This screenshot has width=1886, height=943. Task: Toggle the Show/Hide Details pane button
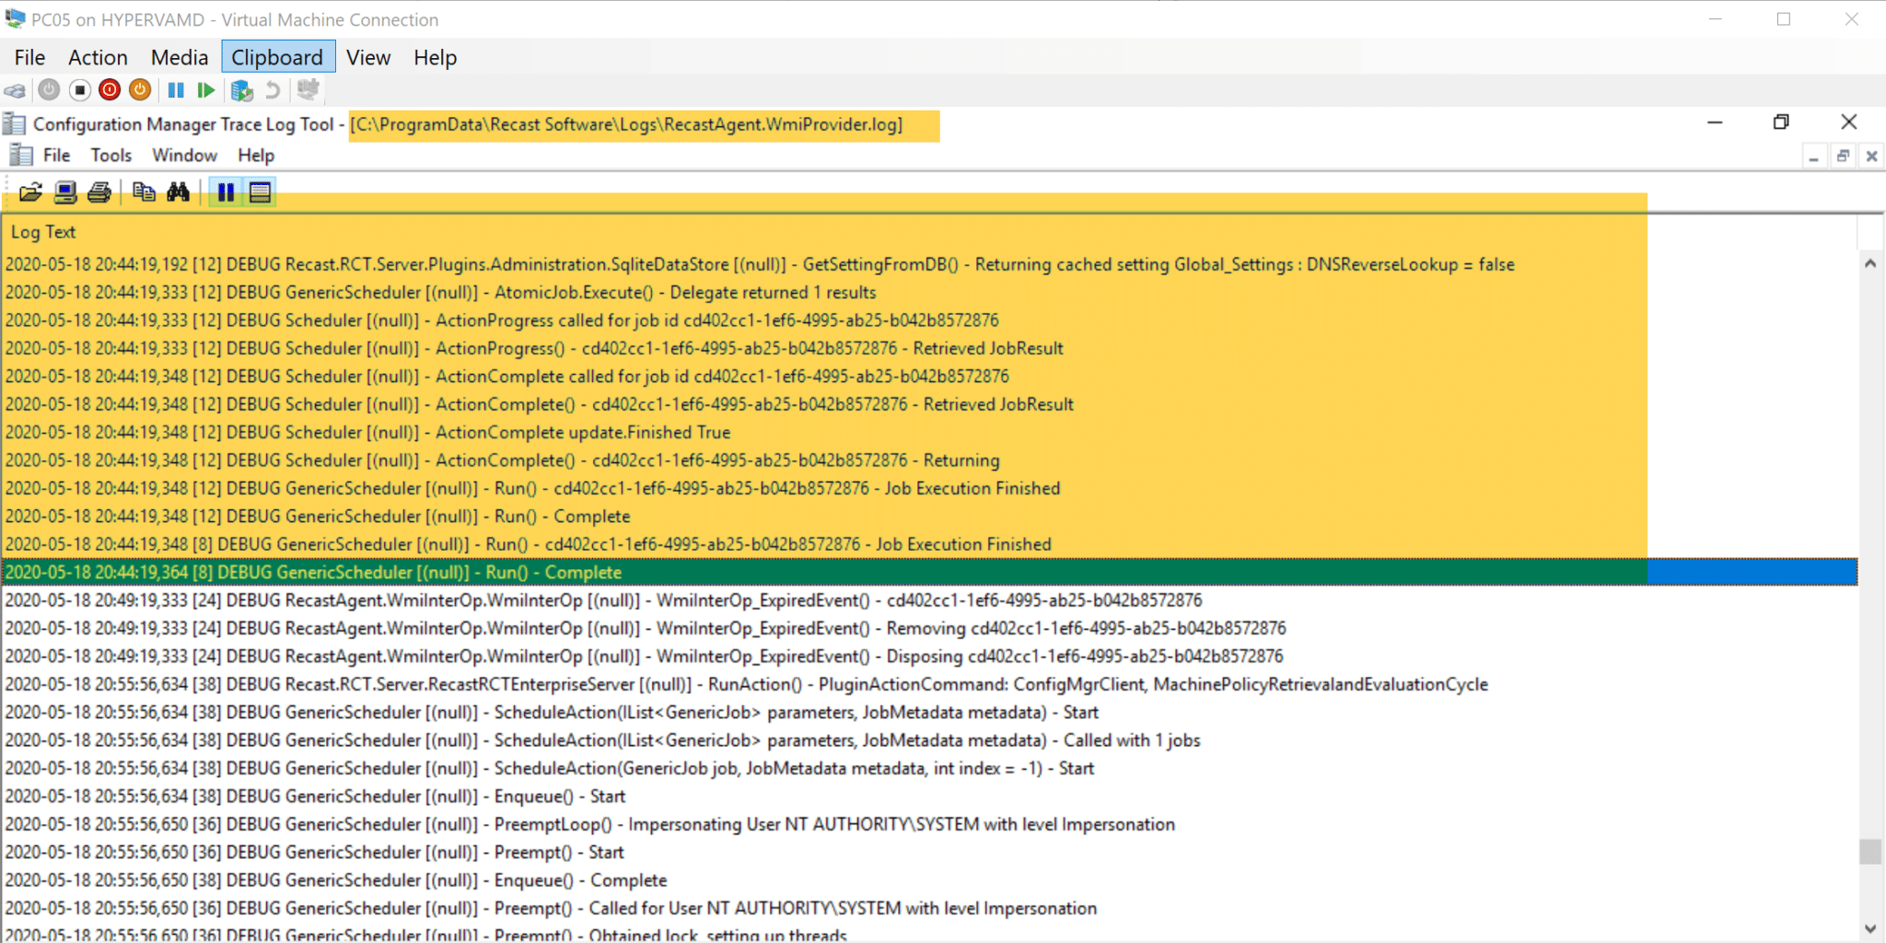pos(260,192)
